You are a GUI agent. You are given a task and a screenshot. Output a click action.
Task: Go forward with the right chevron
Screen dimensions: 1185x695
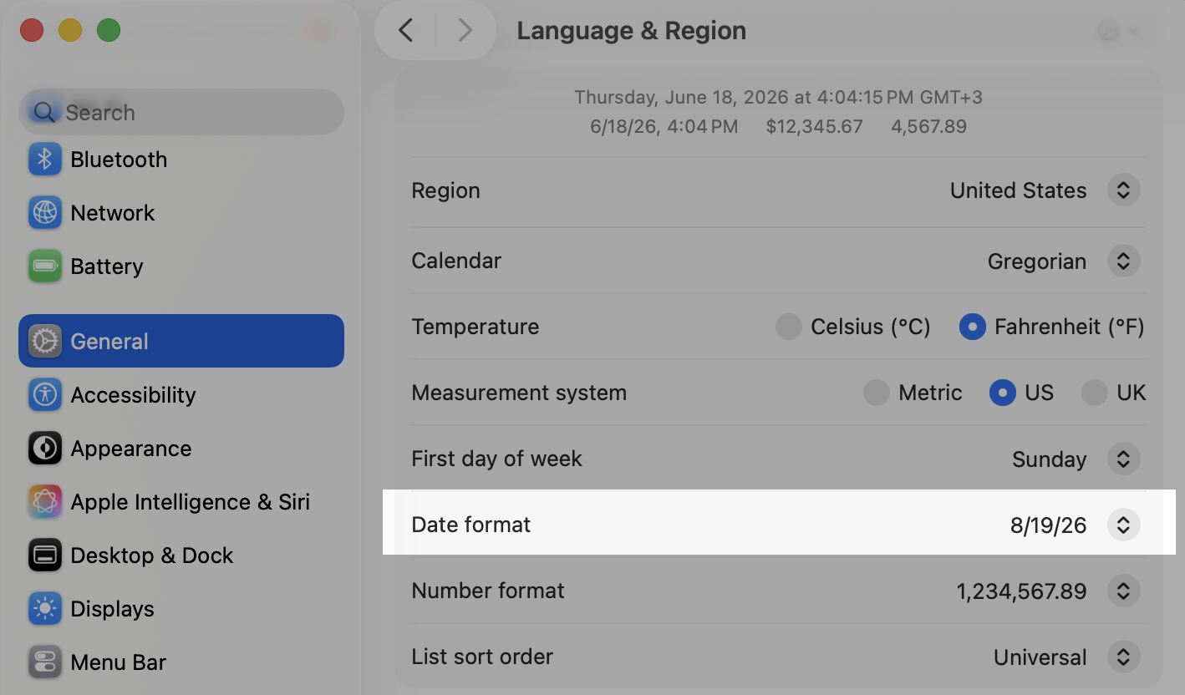465,31
